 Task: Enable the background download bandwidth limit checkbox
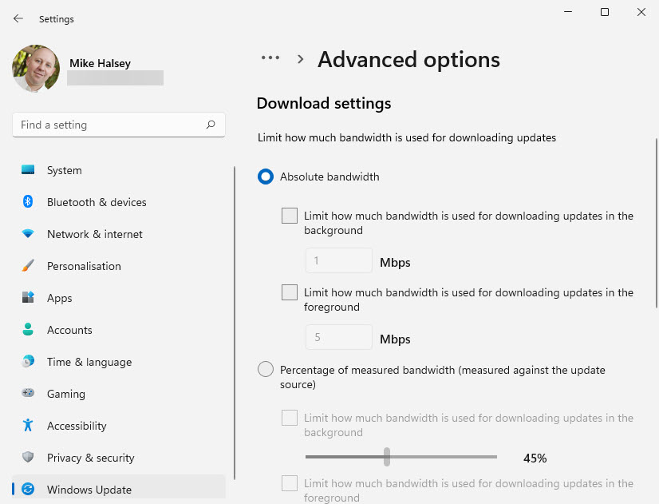pyautogui.click(x=290, y=216)
